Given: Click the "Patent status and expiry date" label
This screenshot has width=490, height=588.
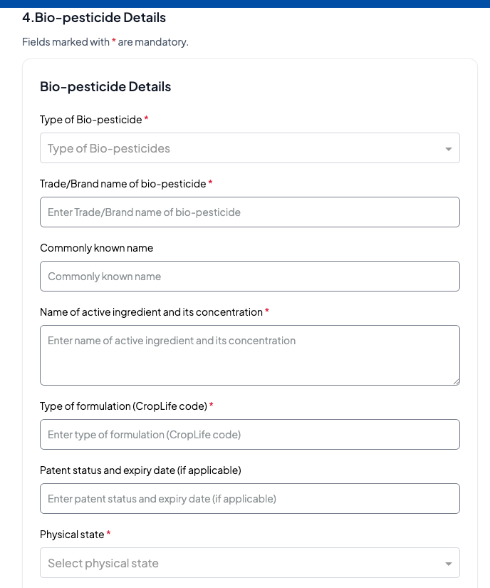Looking at the screenshot, I should (x=140, y=470).
